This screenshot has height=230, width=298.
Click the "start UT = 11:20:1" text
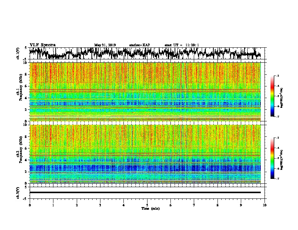coord(182,45)
